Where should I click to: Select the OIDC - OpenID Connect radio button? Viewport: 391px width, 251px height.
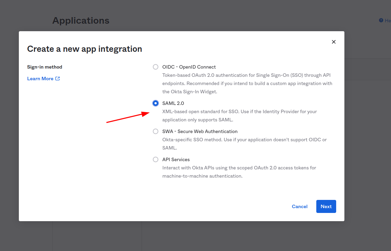tap(156, 67)
